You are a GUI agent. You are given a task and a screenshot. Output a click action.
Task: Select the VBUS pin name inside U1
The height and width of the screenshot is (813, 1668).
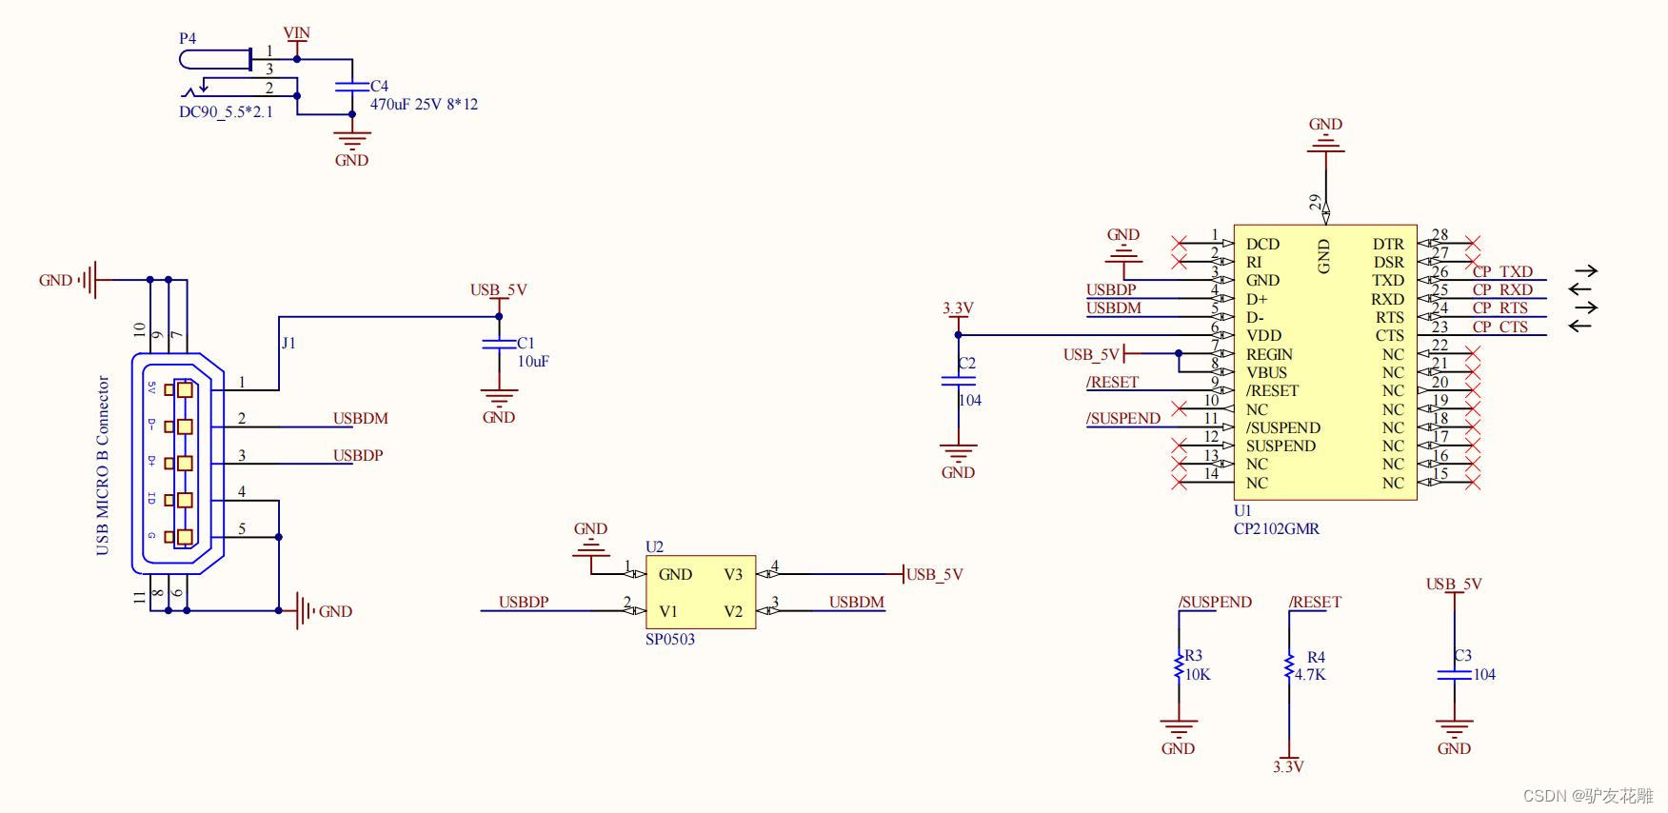point(1266,372)
